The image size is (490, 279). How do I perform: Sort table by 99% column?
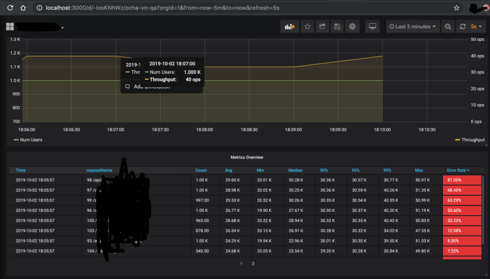[x=387, y=171]
